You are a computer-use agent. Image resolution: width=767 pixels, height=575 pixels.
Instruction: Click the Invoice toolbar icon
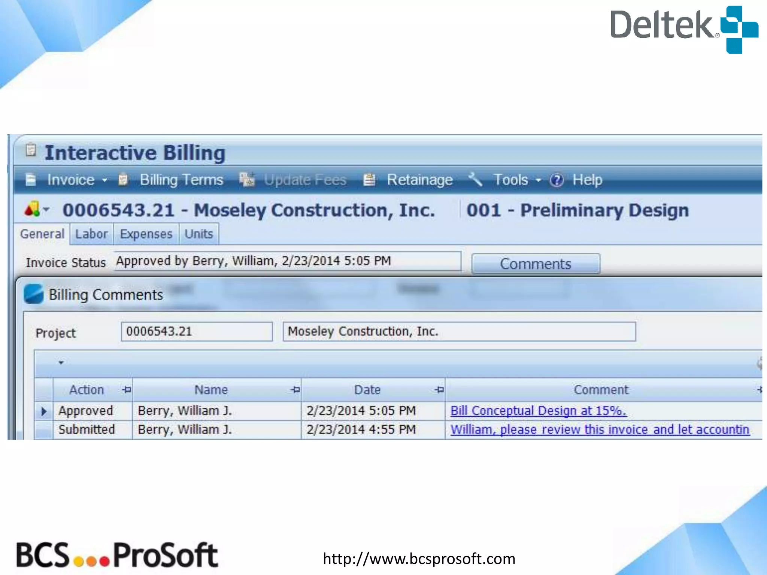[x=31, y=180]
